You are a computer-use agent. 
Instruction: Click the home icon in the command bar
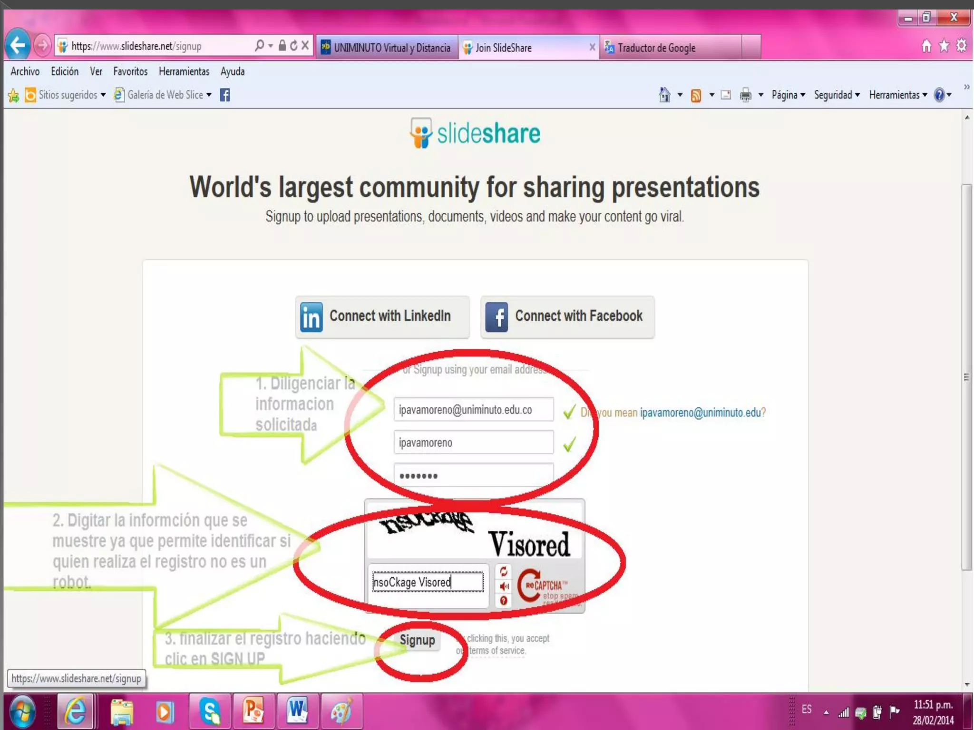click(664, 95)
